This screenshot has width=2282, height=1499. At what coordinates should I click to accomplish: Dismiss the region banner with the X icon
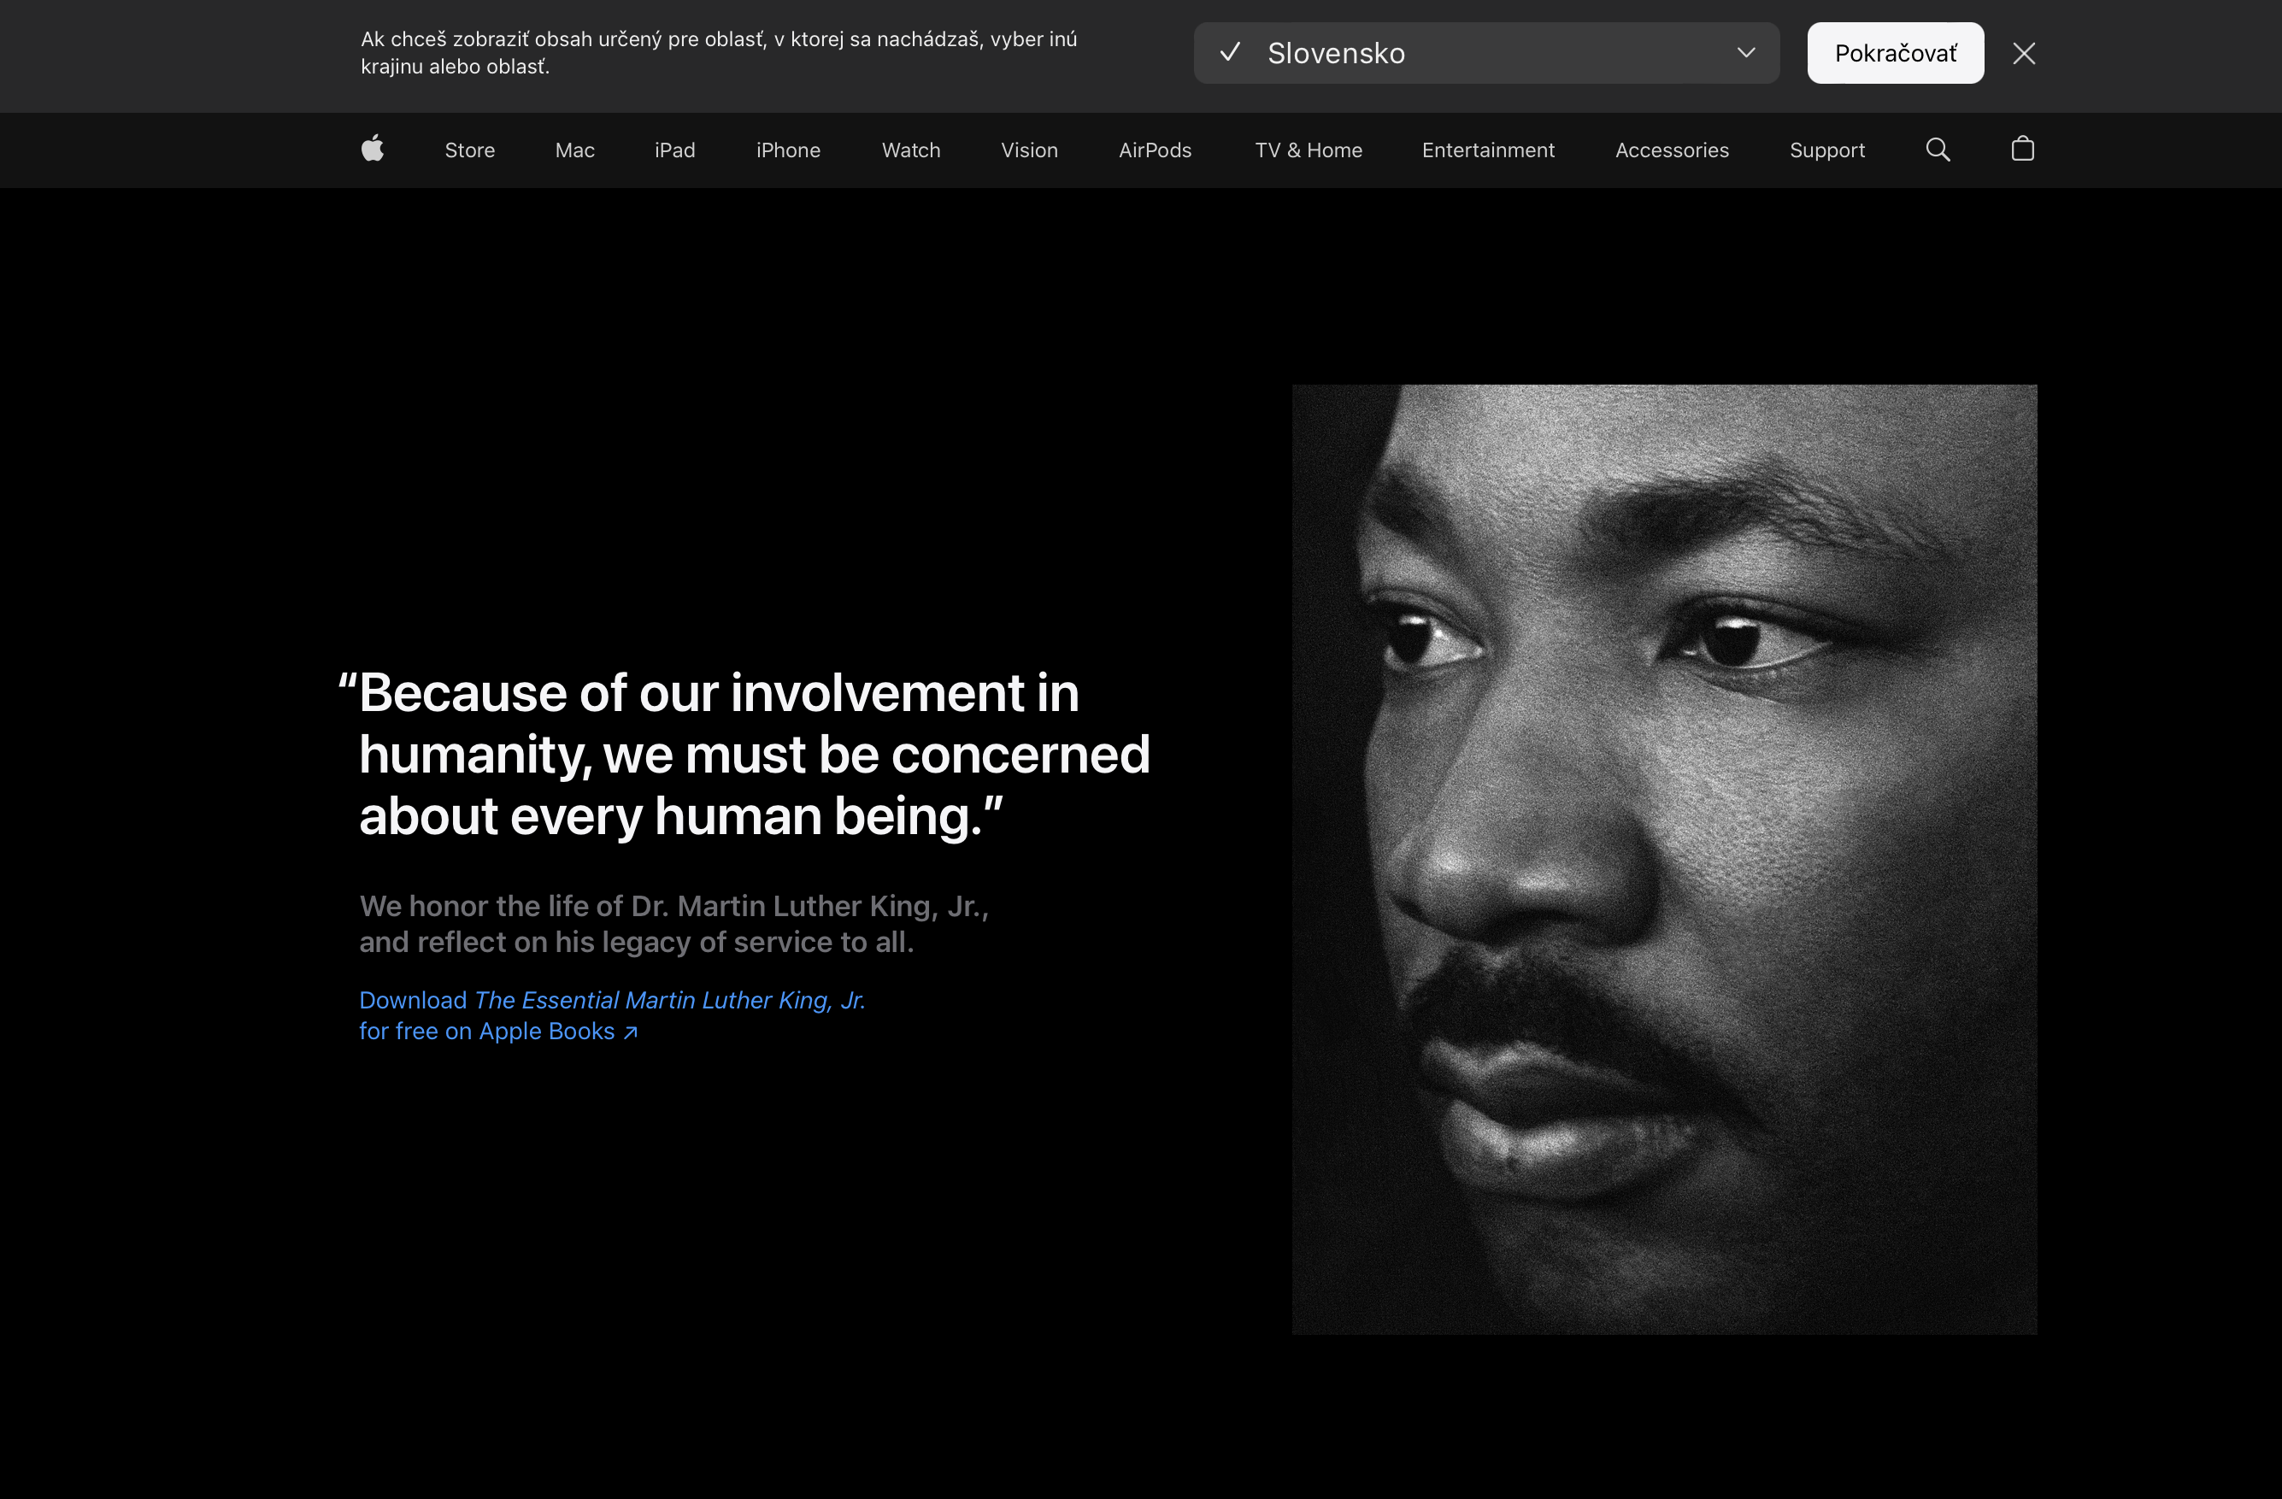(x=2024, y=53)
